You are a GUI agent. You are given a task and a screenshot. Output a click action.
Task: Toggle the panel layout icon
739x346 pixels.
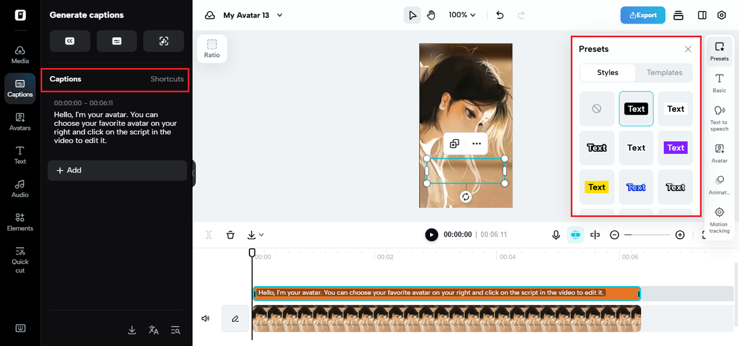702,15
